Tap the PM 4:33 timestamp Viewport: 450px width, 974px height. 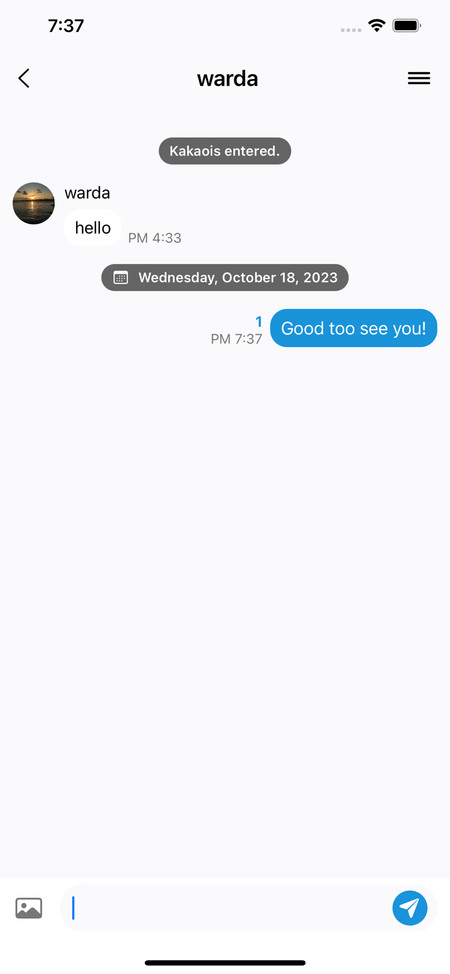click(154, 238)
